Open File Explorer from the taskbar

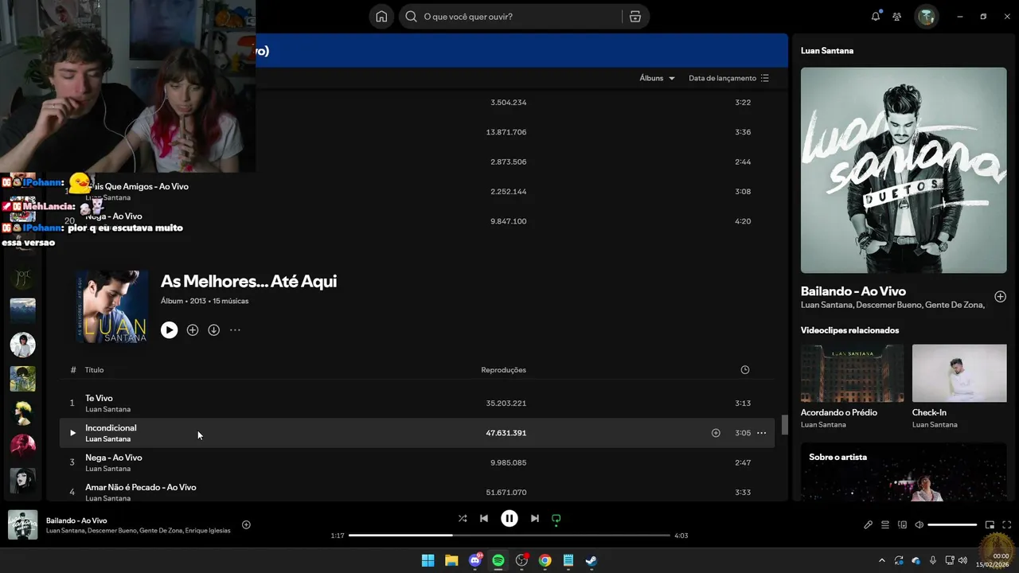451,560
